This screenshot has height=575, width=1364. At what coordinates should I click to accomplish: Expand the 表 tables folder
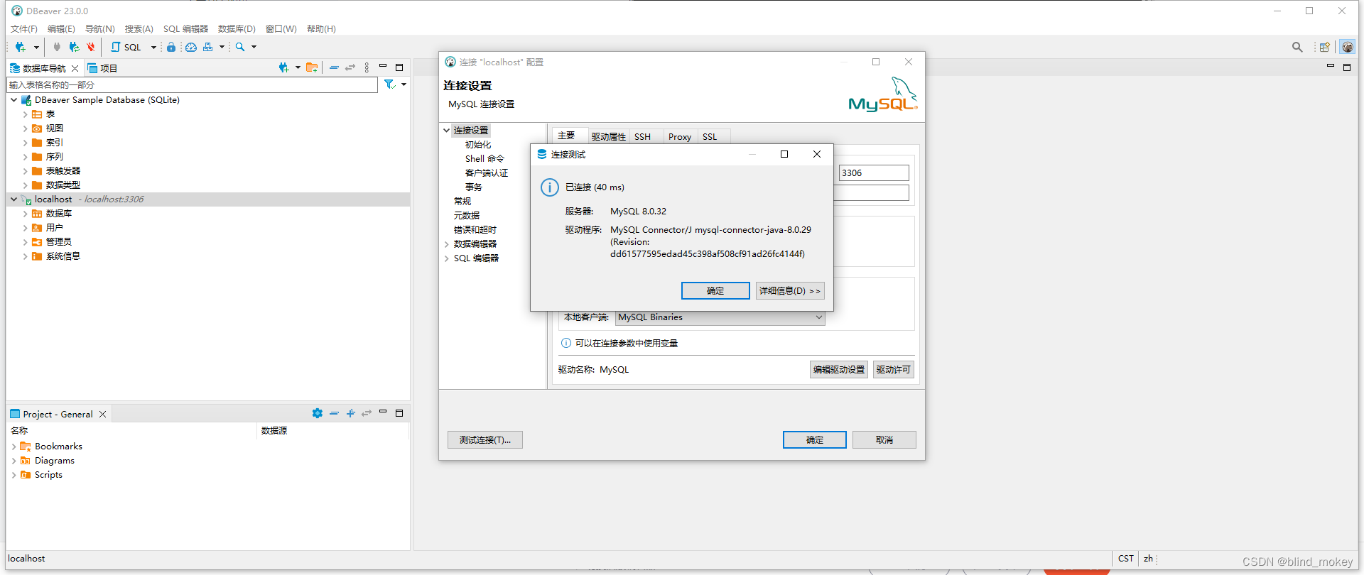click(25, 114)
